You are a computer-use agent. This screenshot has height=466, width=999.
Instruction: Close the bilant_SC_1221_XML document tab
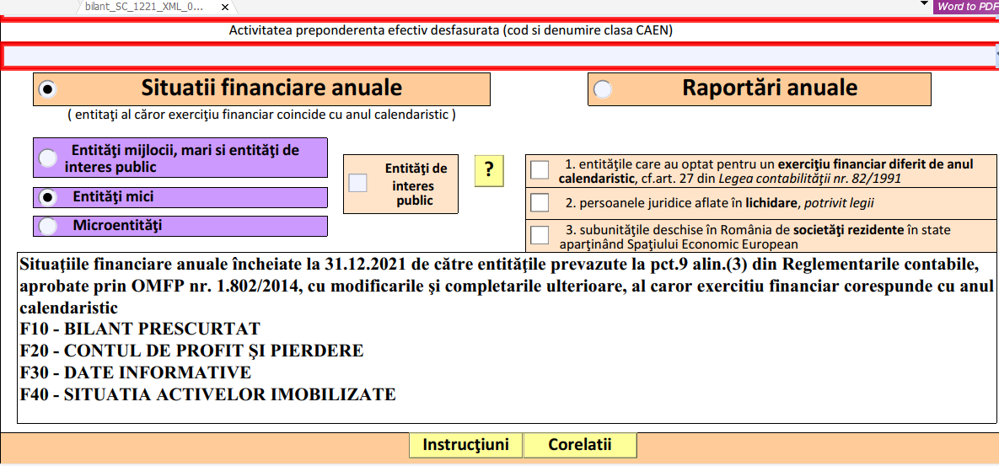pyautogui.click(x=224, y=7)
